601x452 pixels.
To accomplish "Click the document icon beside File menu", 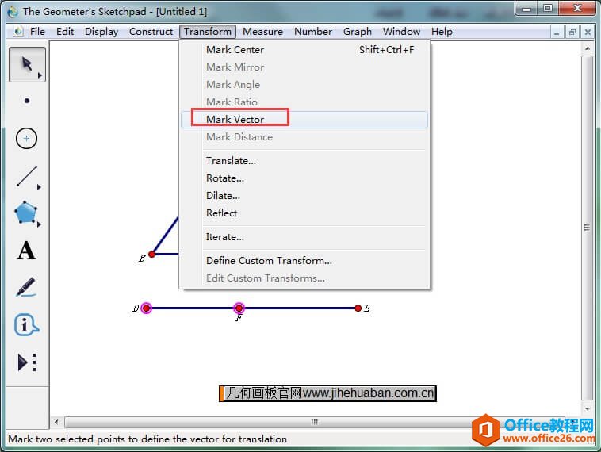I will point(17,32).
